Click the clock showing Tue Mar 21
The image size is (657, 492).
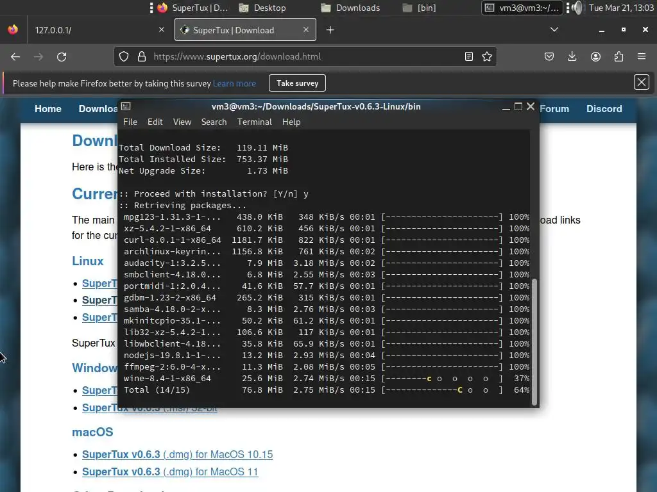coord(621,8)
